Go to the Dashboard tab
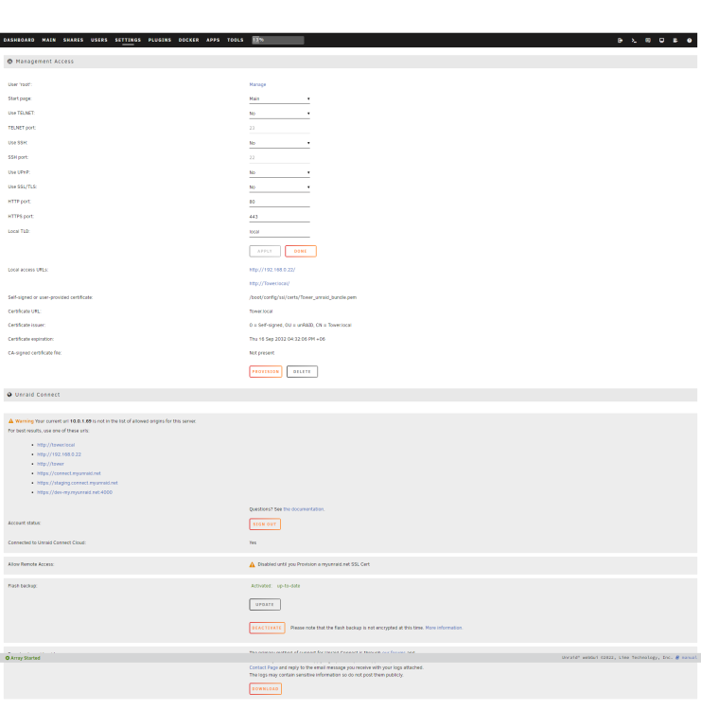 pos(19,41)
